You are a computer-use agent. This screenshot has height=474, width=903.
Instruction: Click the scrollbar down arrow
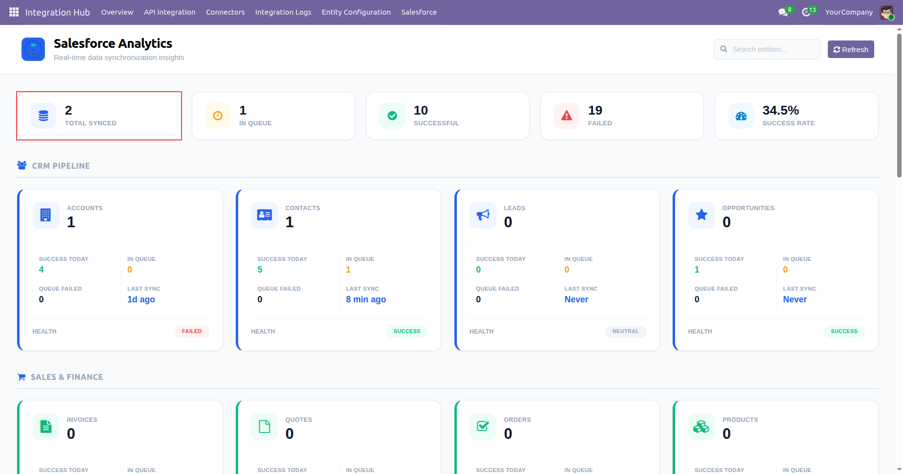(x=899, y=470)
